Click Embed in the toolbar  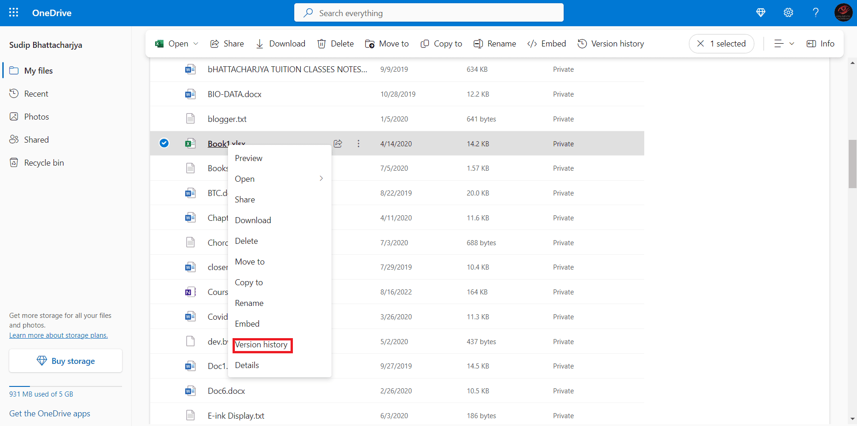(547, 44)
